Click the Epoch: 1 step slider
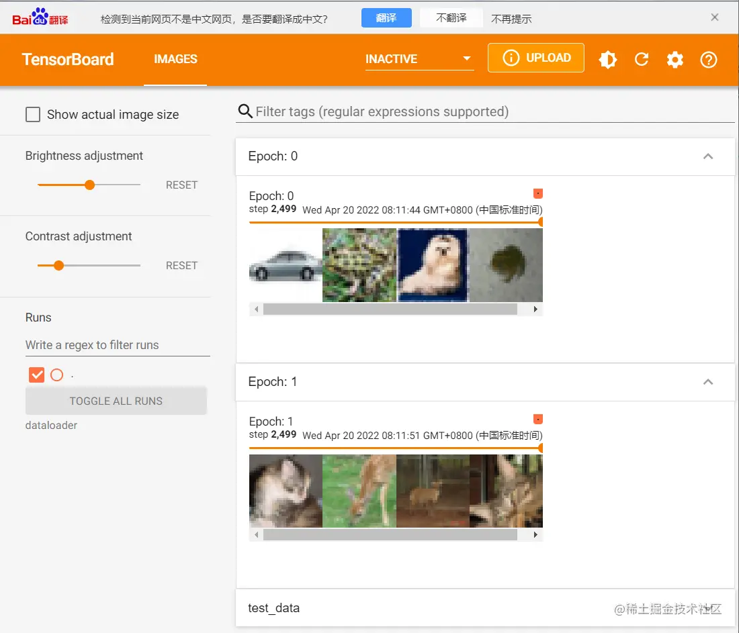 coord(396,448)
